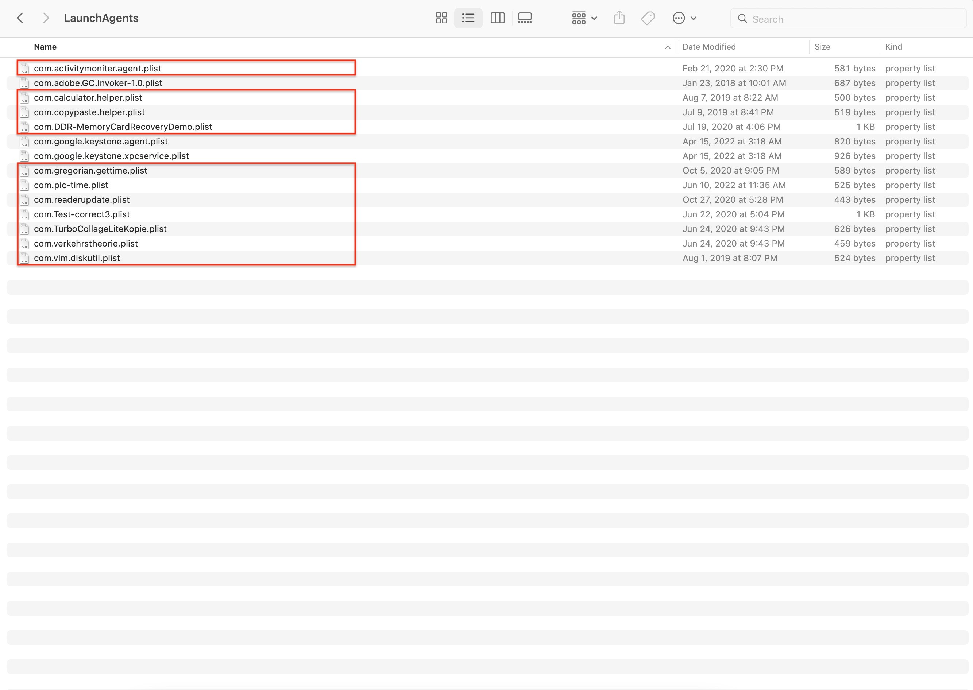This screenshot has height=690, width=973.
Task: Click the Share icon
Action: point(619,18)
